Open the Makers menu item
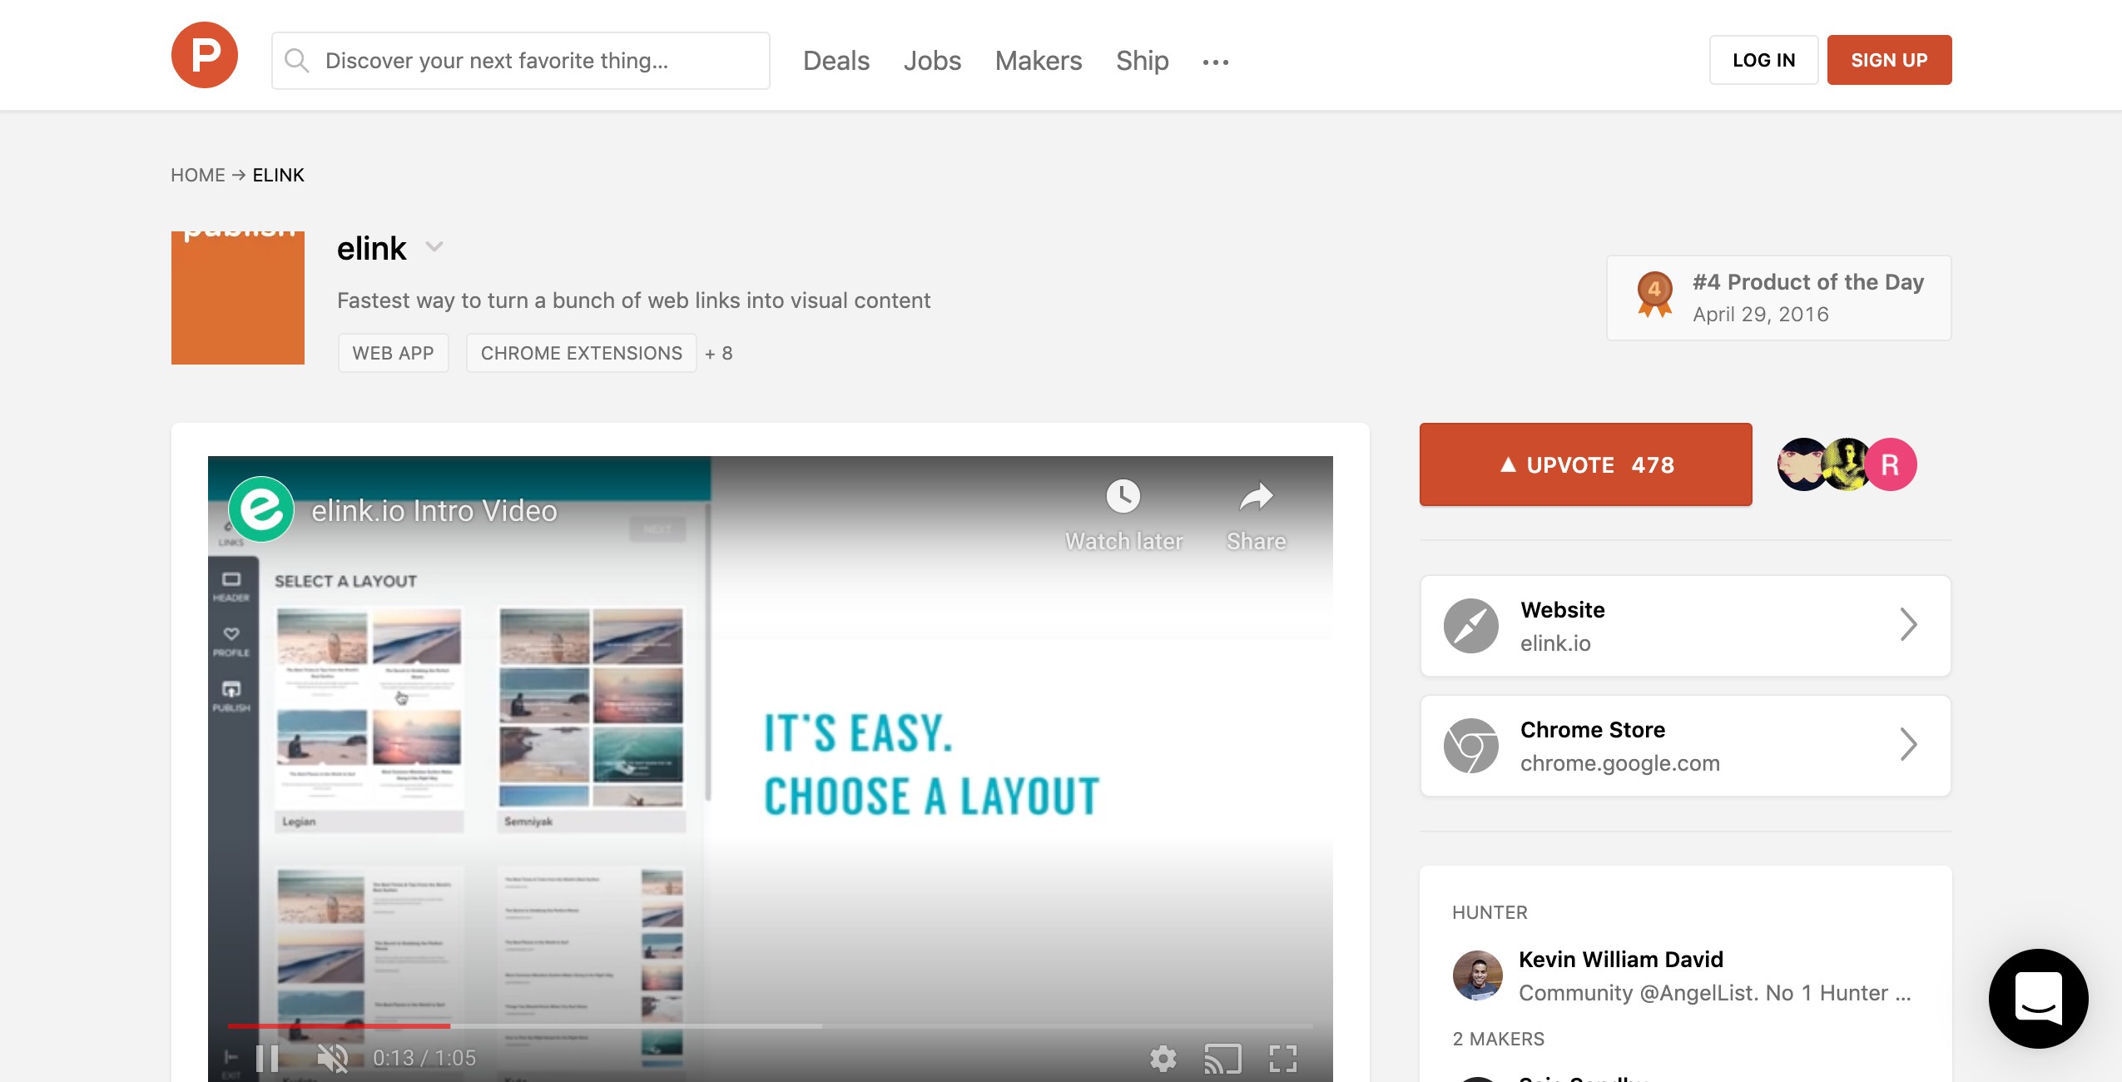 1039,61
